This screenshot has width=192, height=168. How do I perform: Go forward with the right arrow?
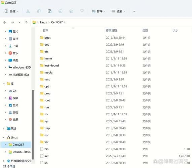pos(12,22)
